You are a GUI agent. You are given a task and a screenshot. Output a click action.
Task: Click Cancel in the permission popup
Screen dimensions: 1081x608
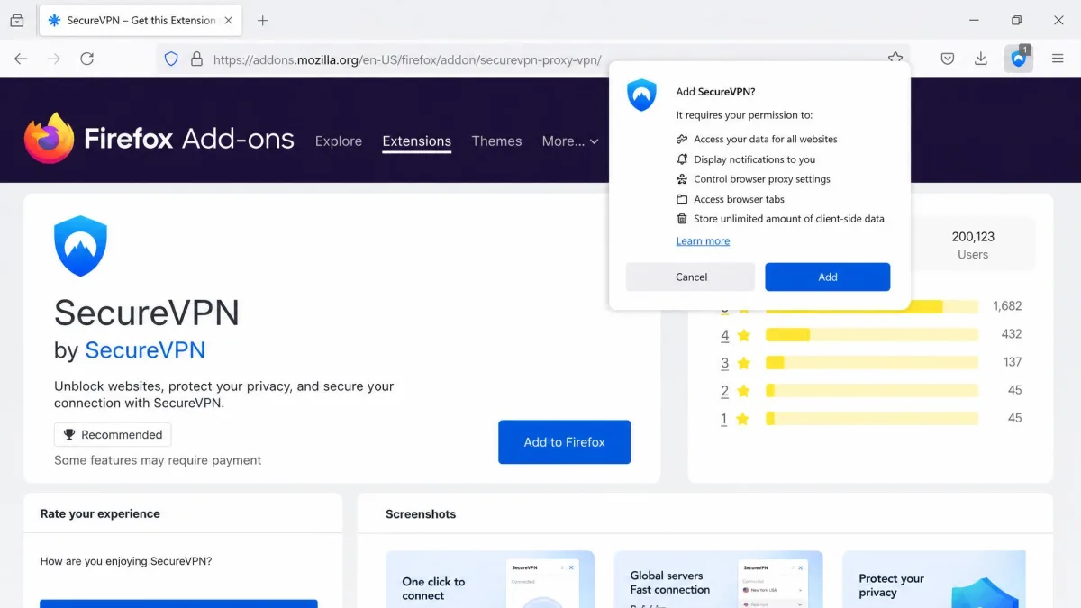tap(691, 277)
